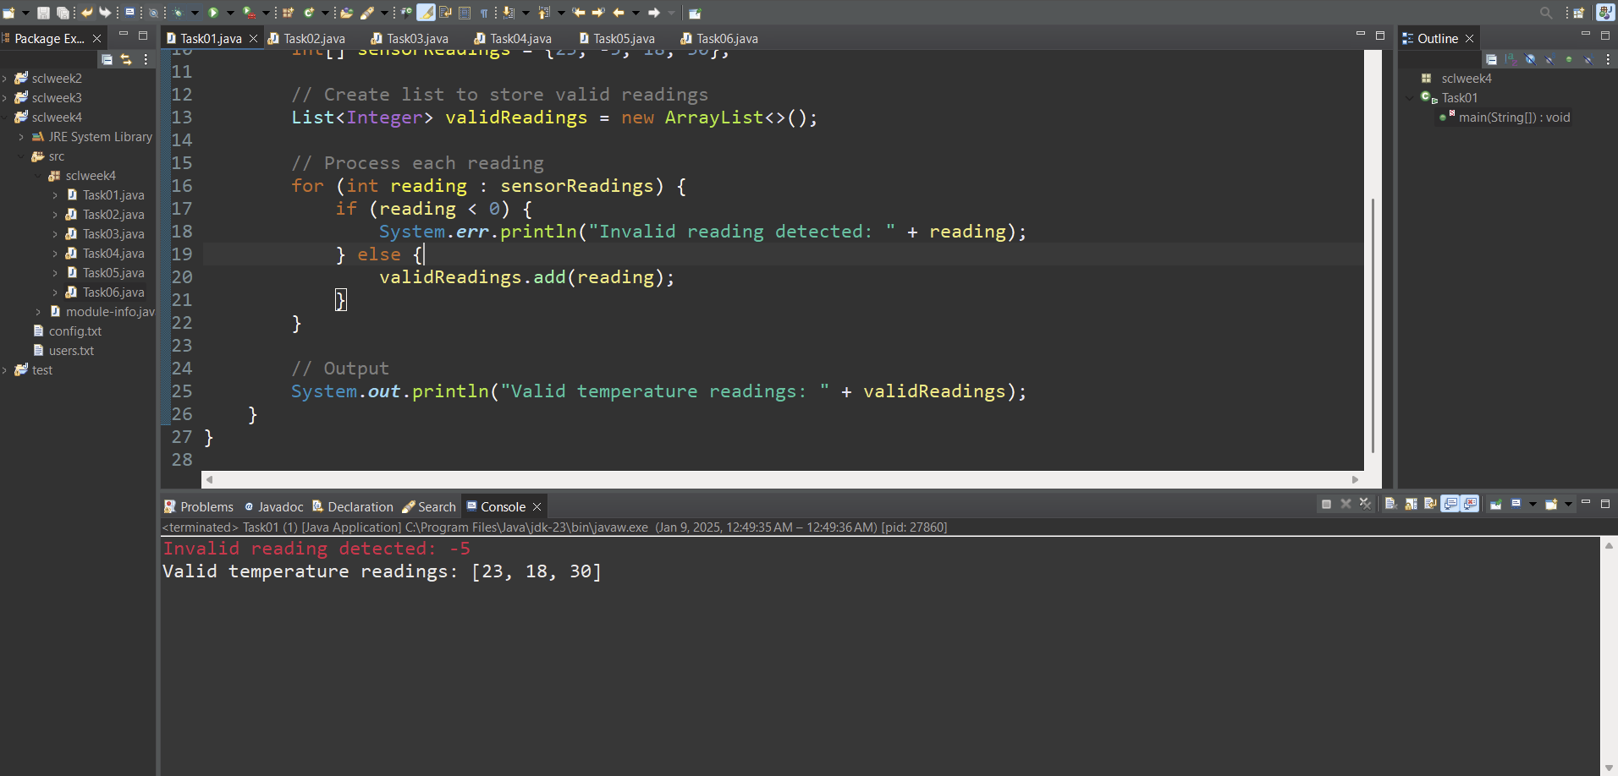
Task: Click the New Java Class toolbar icon
Action: 310,13
